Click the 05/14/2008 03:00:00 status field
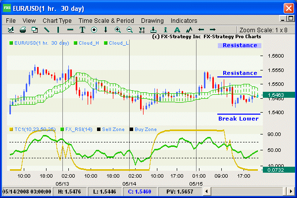 click(x=27, y=192)
